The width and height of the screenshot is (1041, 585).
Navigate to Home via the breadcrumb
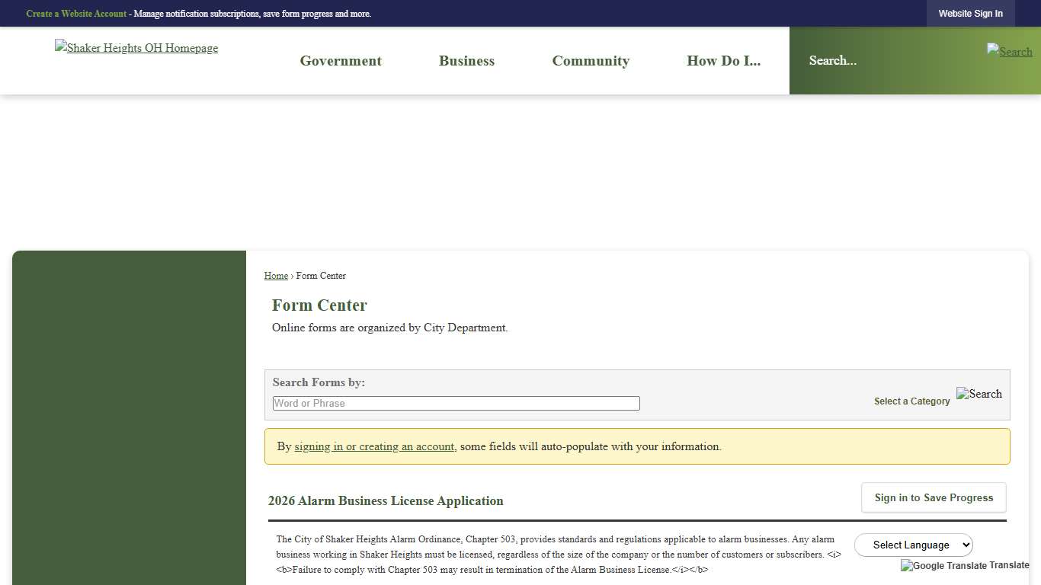[276, 275]
